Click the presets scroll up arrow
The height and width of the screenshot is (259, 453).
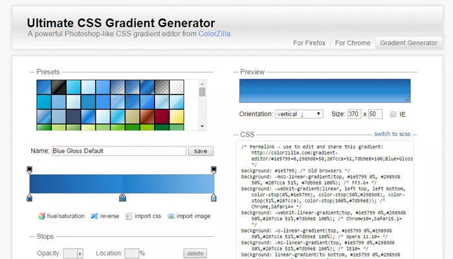(202, 84)
